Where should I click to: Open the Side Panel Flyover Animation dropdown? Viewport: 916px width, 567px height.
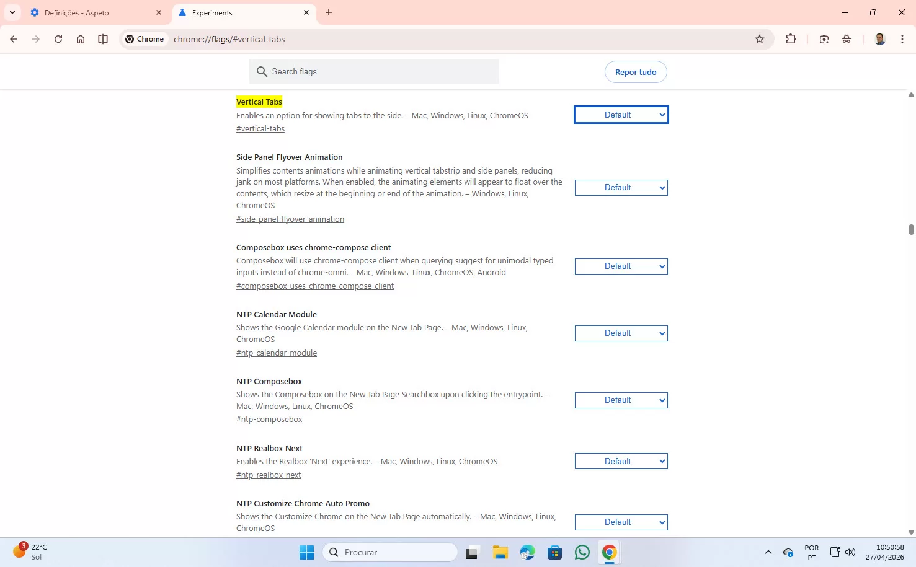621,188
